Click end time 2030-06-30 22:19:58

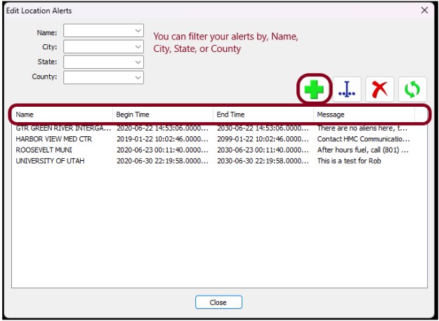(x=263, y=161)
